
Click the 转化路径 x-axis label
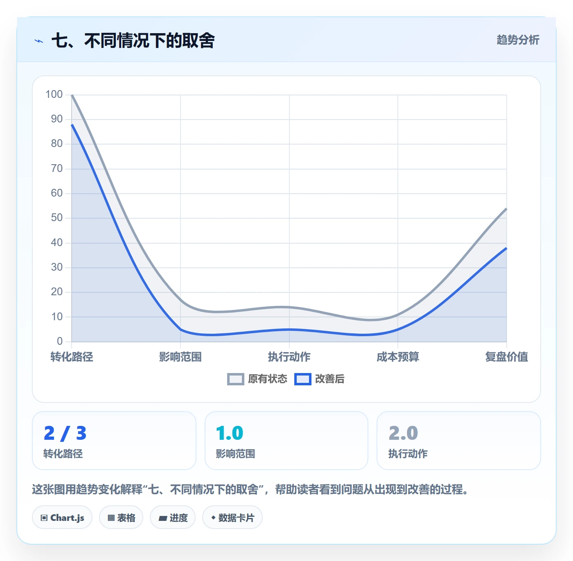[72, 357]
